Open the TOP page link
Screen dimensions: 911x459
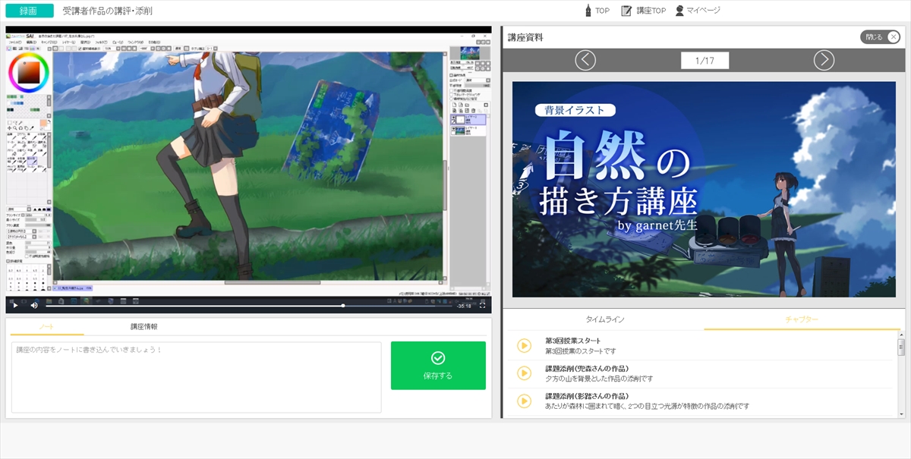tap(597, 11)
